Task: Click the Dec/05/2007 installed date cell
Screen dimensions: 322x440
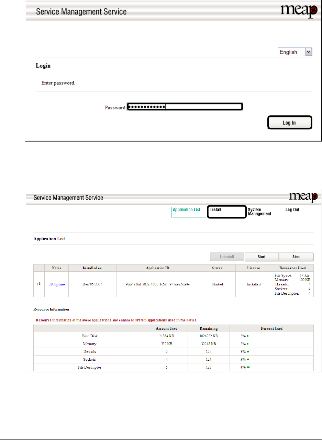Action: [92, 284]
